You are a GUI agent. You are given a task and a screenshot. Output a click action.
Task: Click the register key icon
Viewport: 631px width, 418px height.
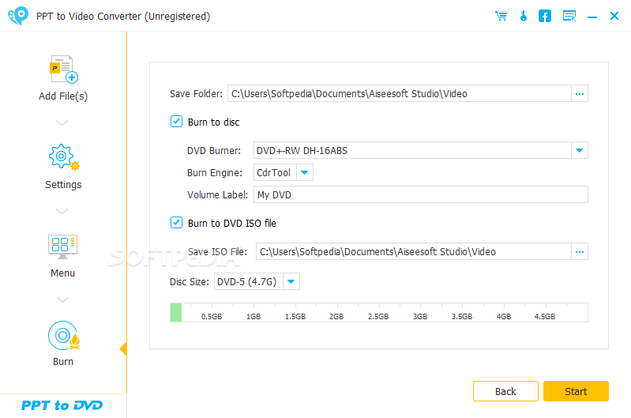click(x=523, y=16)
